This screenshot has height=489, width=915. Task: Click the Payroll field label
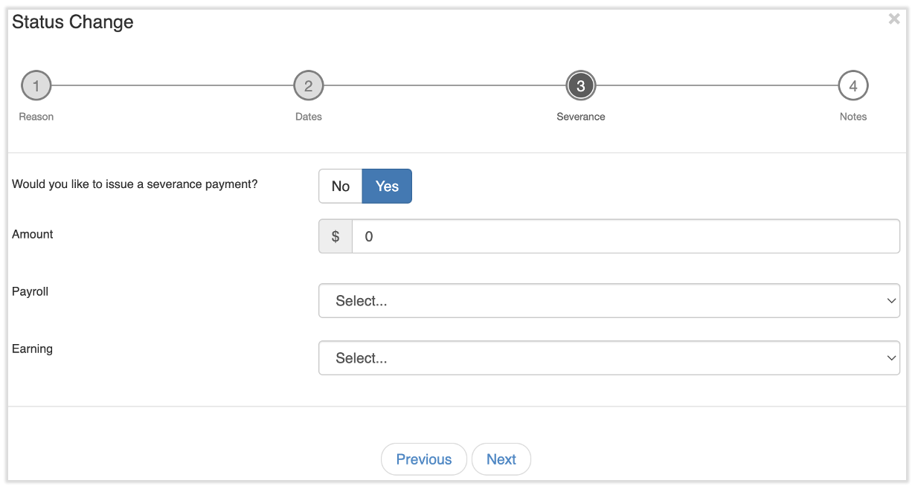(30, 291)
